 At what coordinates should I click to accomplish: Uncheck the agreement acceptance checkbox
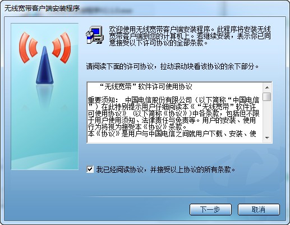(x=90, y=169)
